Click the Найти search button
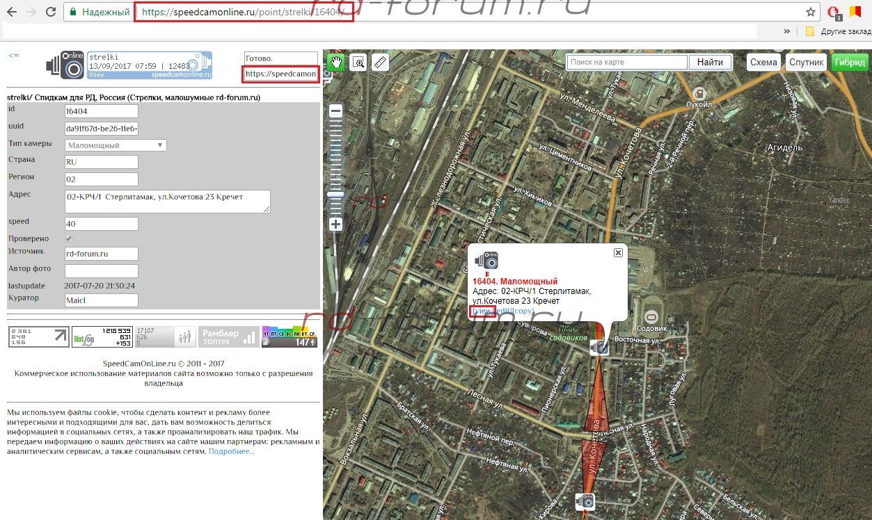The image size is (872, 520). pyautogui.click(x=710, y=63)
